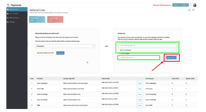Click the Landing Page Name field
The height and width of the screenshot is (112, 206).
[139, 58]
